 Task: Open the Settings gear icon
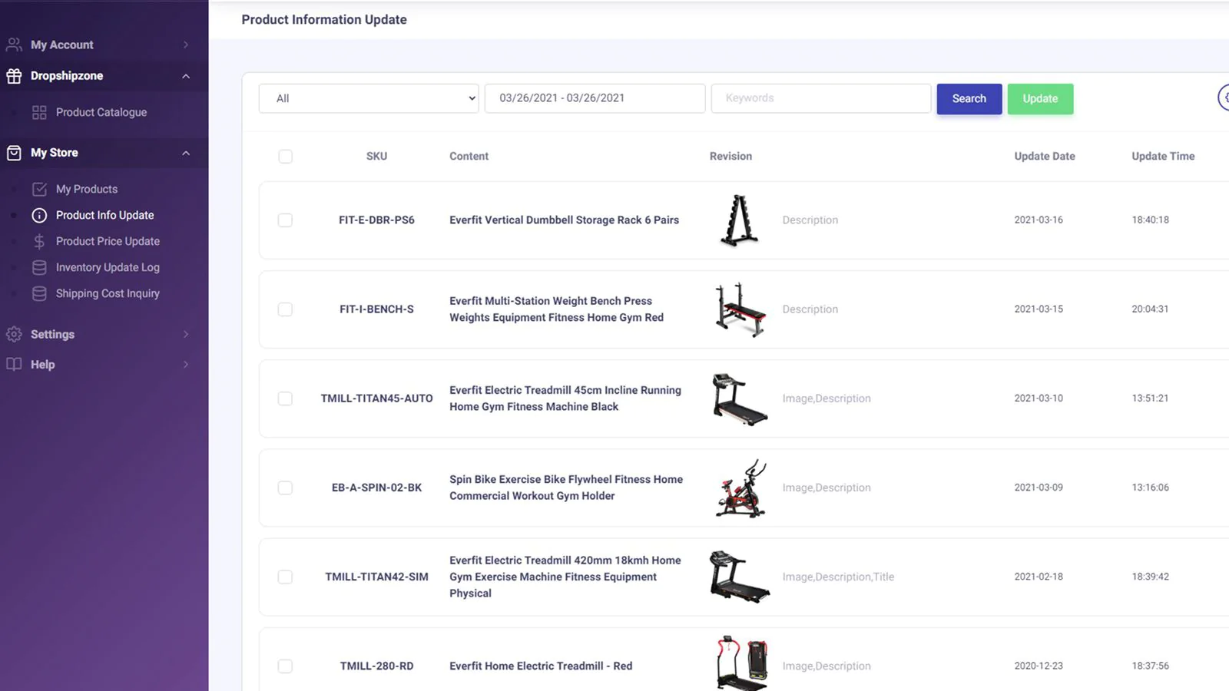click(x=13, y=334)
